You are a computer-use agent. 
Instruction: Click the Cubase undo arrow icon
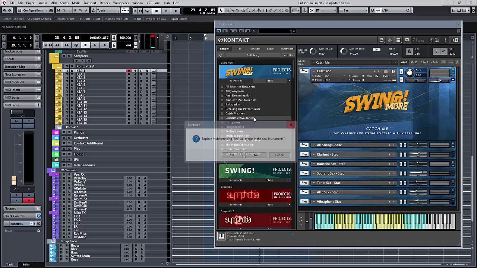click(4, 10)
